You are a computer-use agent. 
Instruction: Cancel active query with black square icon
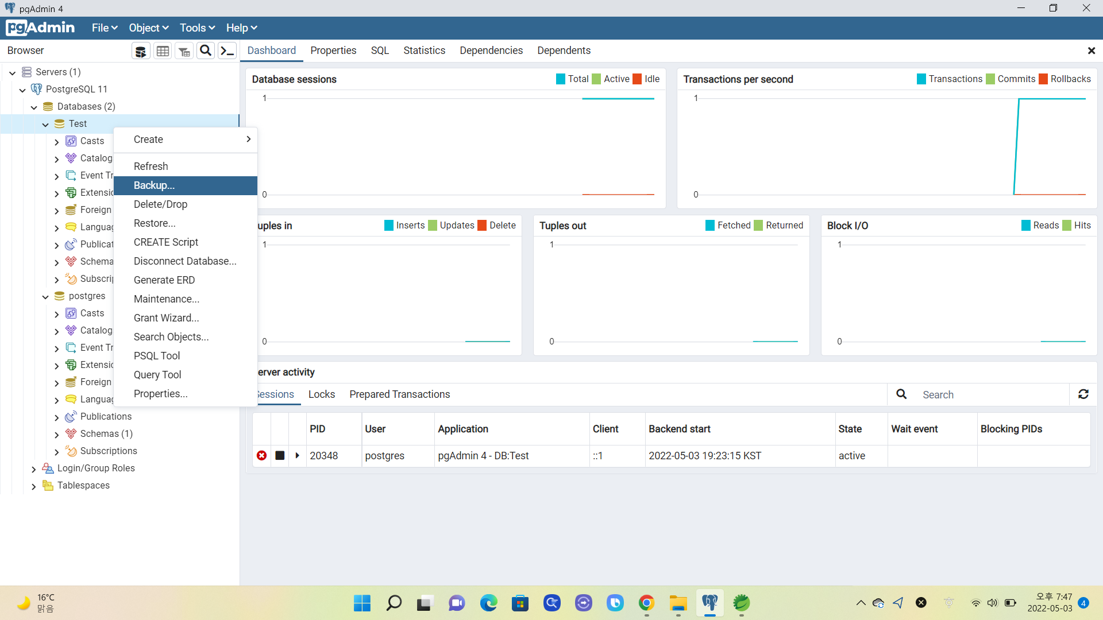coord(280,456)
